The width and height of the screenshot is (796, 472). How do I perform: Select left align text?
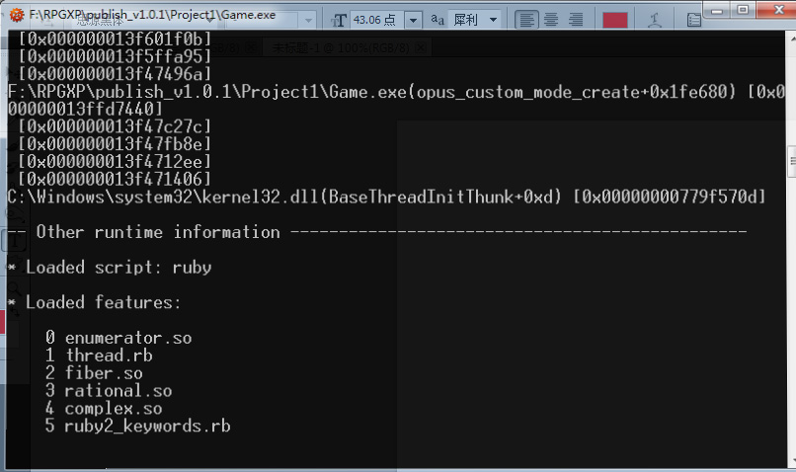(x=527, y=20)
